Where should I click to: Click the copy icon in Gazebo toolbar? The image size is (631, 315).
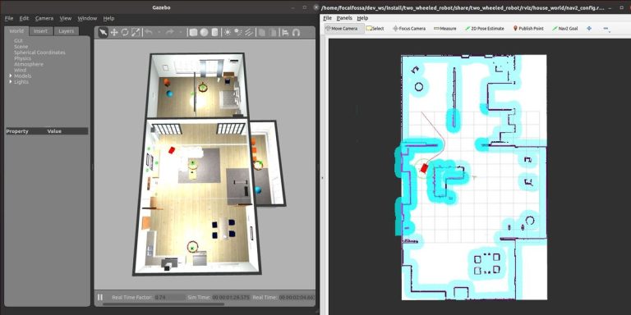[262, 33]
